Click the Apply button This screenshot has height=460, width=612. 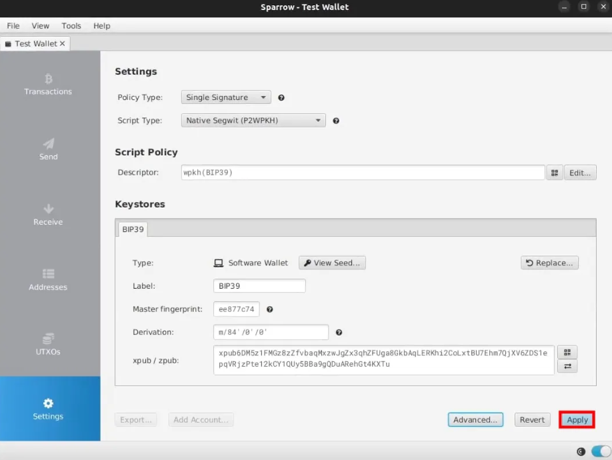pyautogui.click(x=577, y=420)
